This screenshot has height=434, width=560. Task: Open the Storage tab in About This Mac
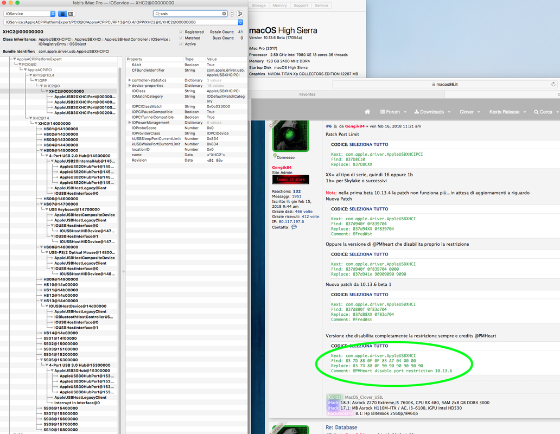pyautogui.click(x=259, y=5)
